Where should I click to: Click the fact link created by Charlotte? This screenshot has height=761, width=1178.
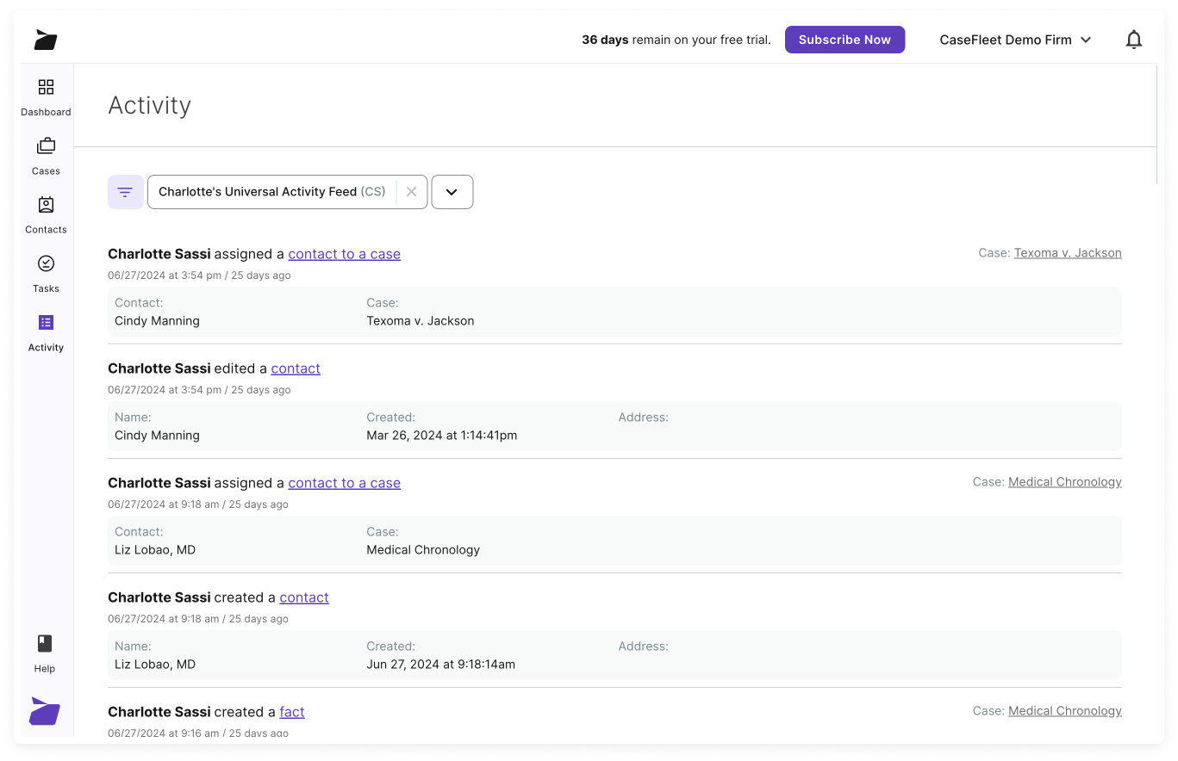pyautogui.click(x=292, y=711)
